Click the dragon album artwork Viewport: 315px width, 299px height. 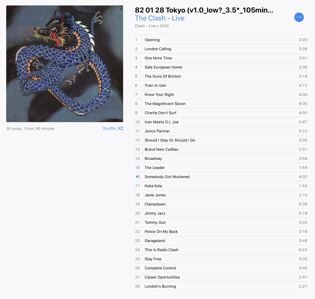click(65, 64)
